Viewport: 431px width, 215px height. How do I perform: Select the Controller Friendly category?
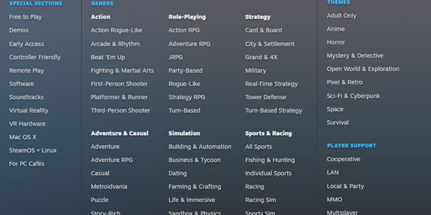[x=35, y=57]
